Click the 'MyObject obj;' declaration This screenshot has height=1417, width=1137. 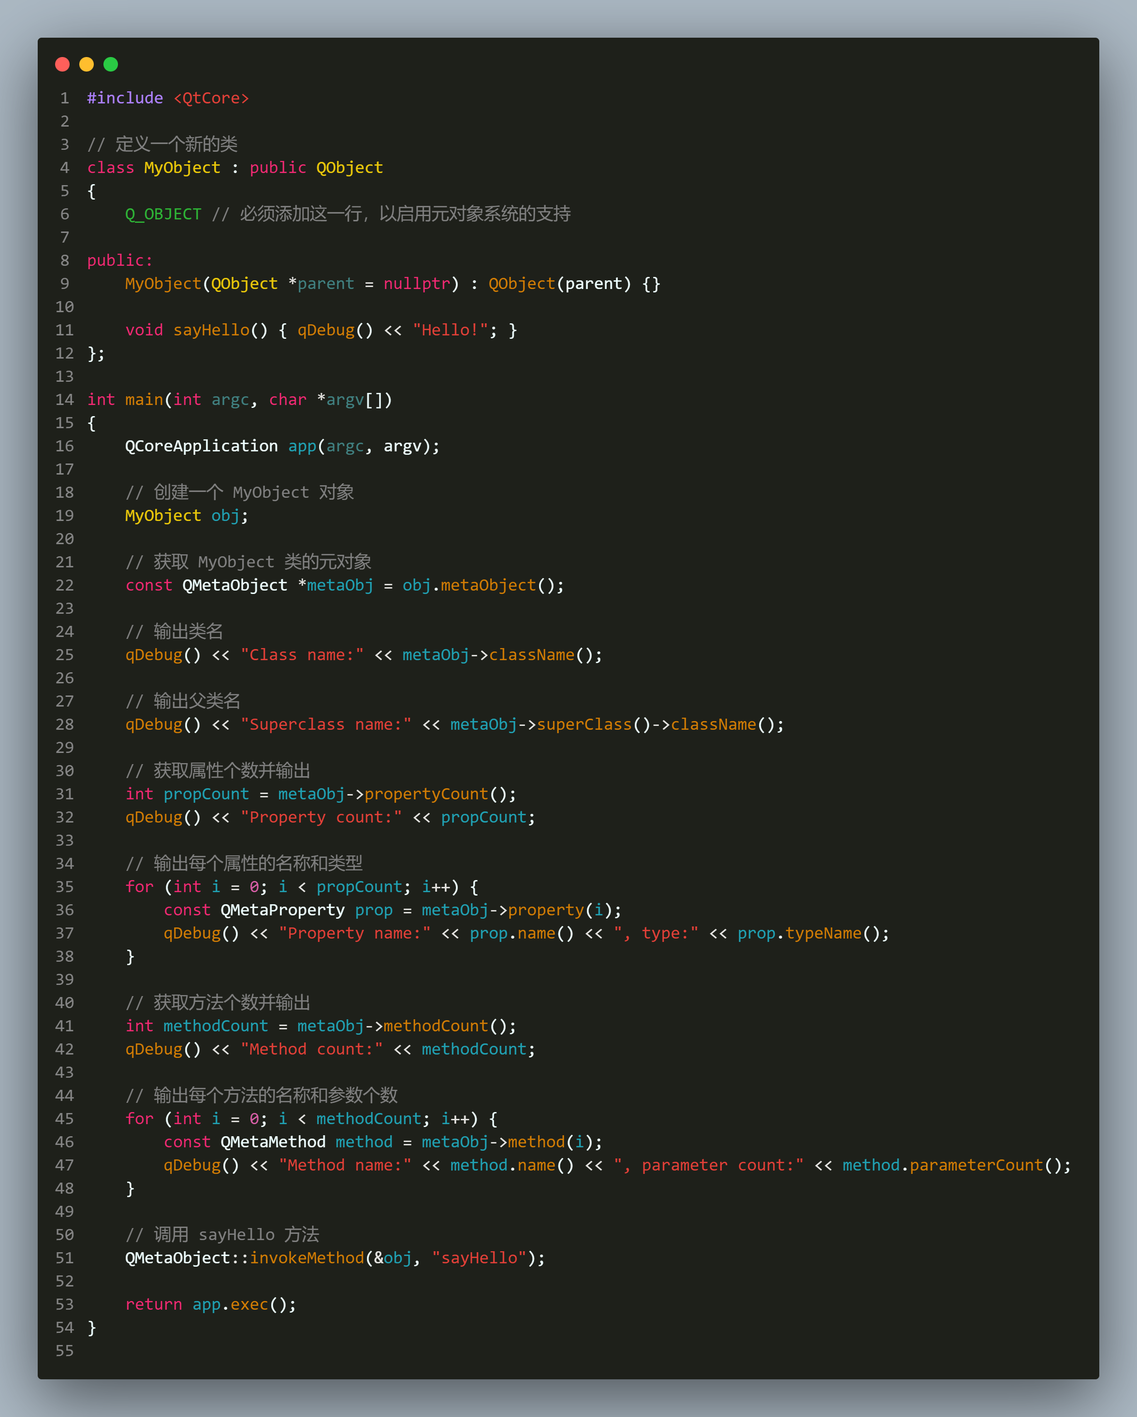point(187,516)
